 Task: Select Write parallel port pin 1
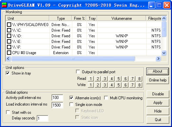coord(91,85)
